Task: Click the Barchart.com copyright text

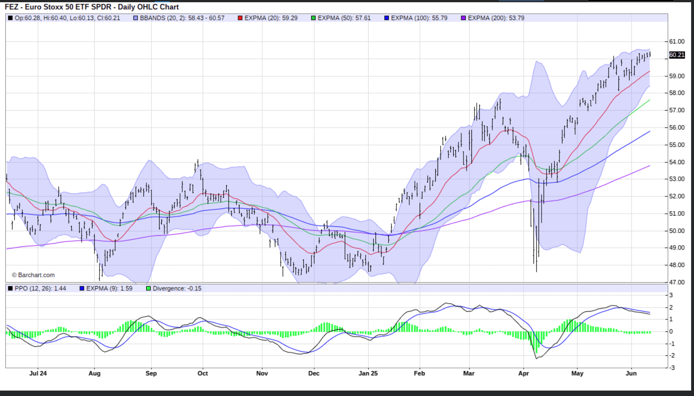Action: tap(33, 275)
